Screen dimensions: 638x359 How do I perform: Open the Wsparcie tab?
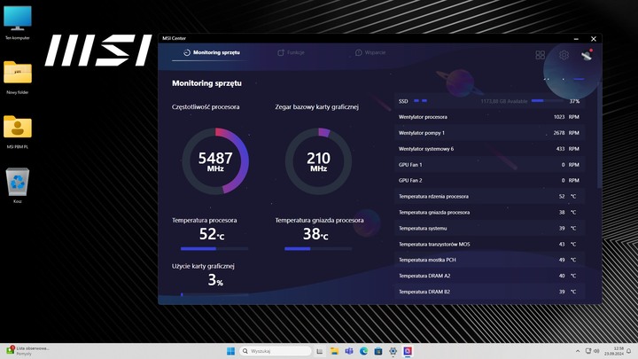pos(370,53)
